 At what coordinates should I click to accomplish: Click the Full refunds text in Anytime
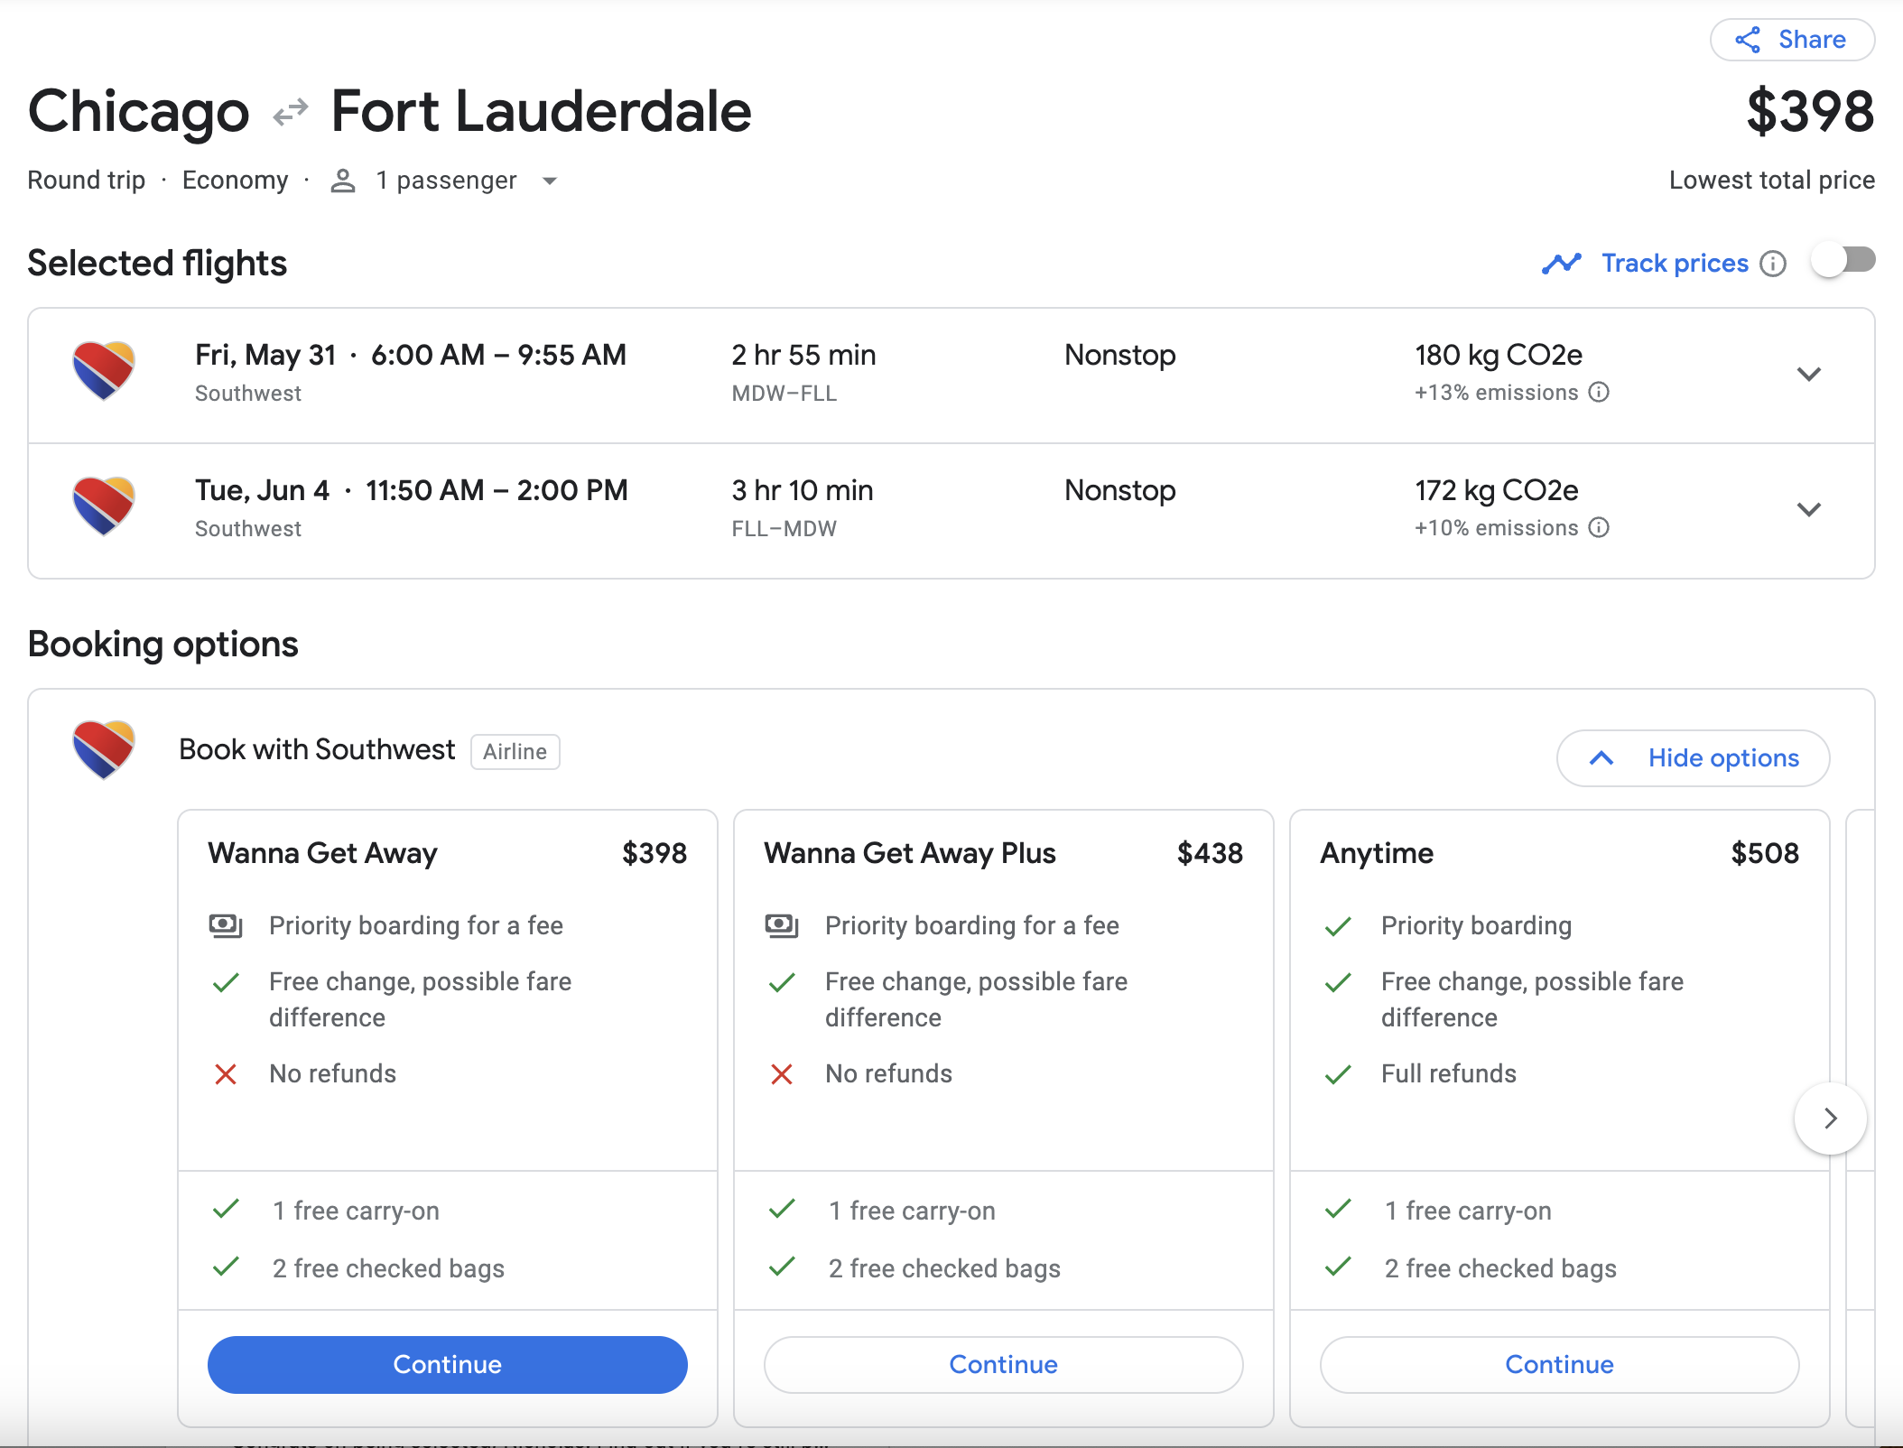click(1449, 1073)
